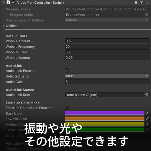
Task: Open object picker for Program Script
Action: [147, 15]
